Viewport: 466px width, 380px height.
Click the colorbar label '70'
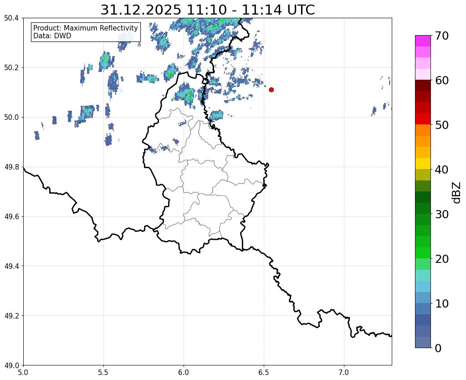(x=442, y=36)
